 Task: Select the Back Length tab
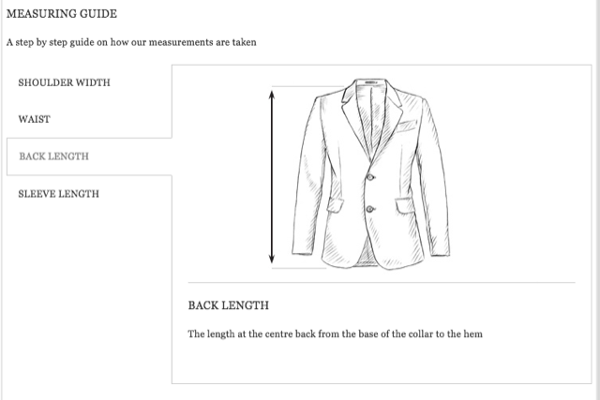click(54, 156)
